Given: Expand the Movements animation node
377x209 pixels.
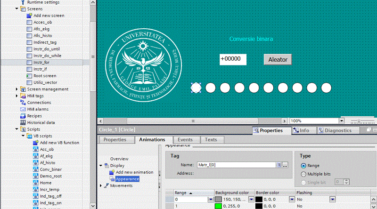Looking at the screenshot, I should (101, 185).
